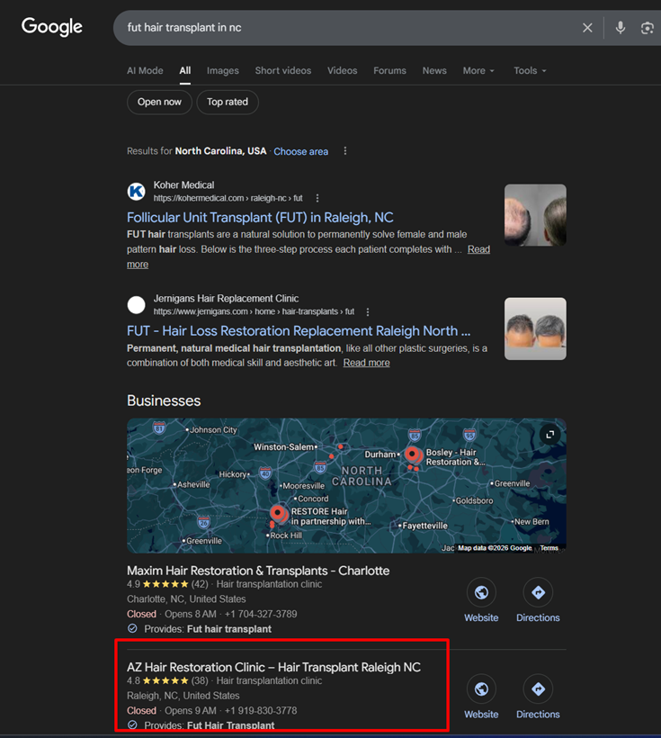Image resolution: width=661 pixels, height=738 pixels.
Task: Toggle the Top rated filter chip
Action: [x=228, y=103]
